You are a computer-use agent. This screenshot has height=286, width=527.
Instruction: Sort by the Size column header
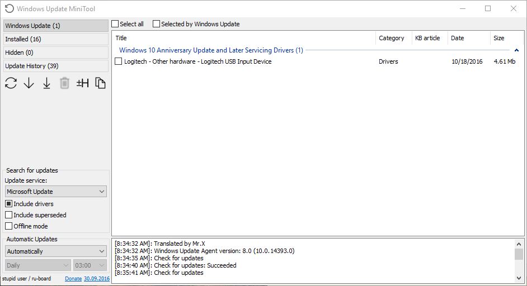[507, 38]
